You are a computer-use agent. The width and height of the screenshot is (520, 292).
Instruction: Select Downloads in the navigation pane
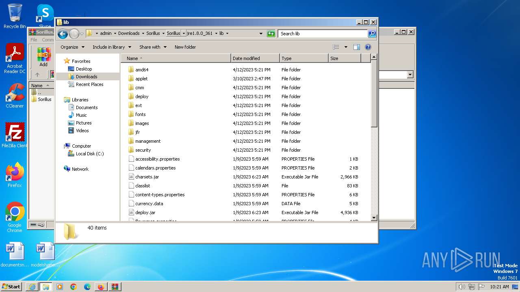pos(87,77)
